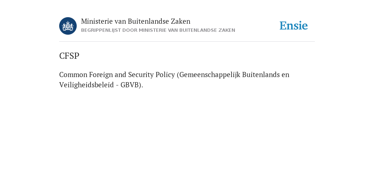
Task: Click the word BEGRIPPENLIJST in the subtitle
Action: [101, 30]
